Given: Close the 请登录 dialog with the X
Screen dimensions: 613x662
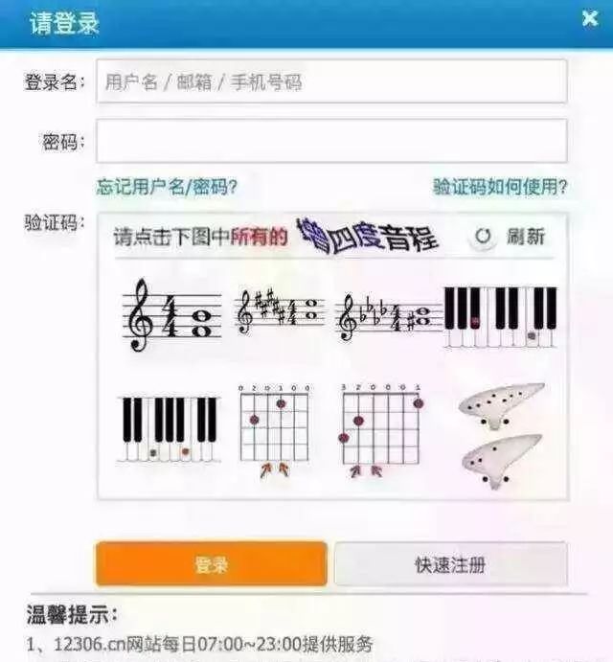Looking at the screenshot, I should (x=590, y=18).
